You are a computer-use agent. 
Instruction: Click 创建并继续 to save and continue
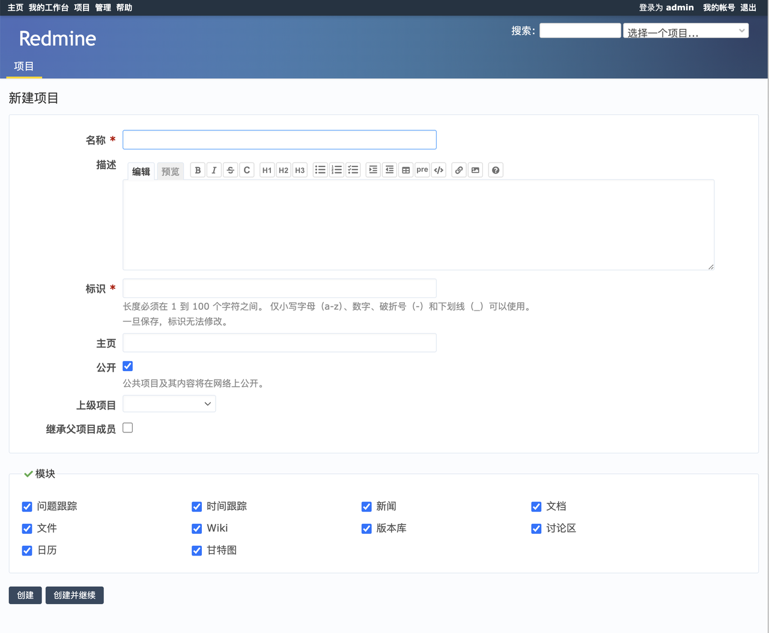[74, 595]
